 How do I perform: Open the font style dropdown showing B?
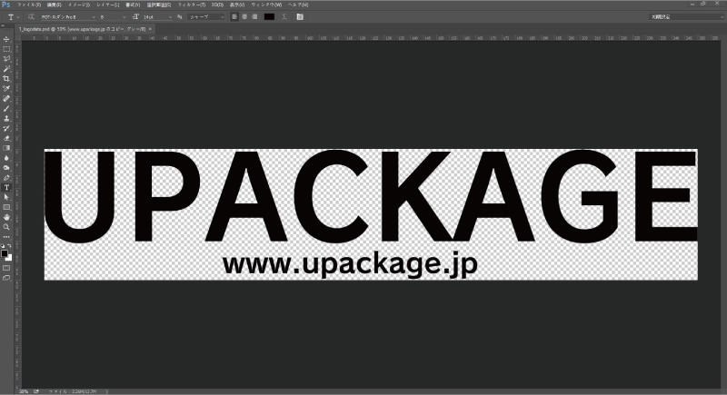click(113, 16)
